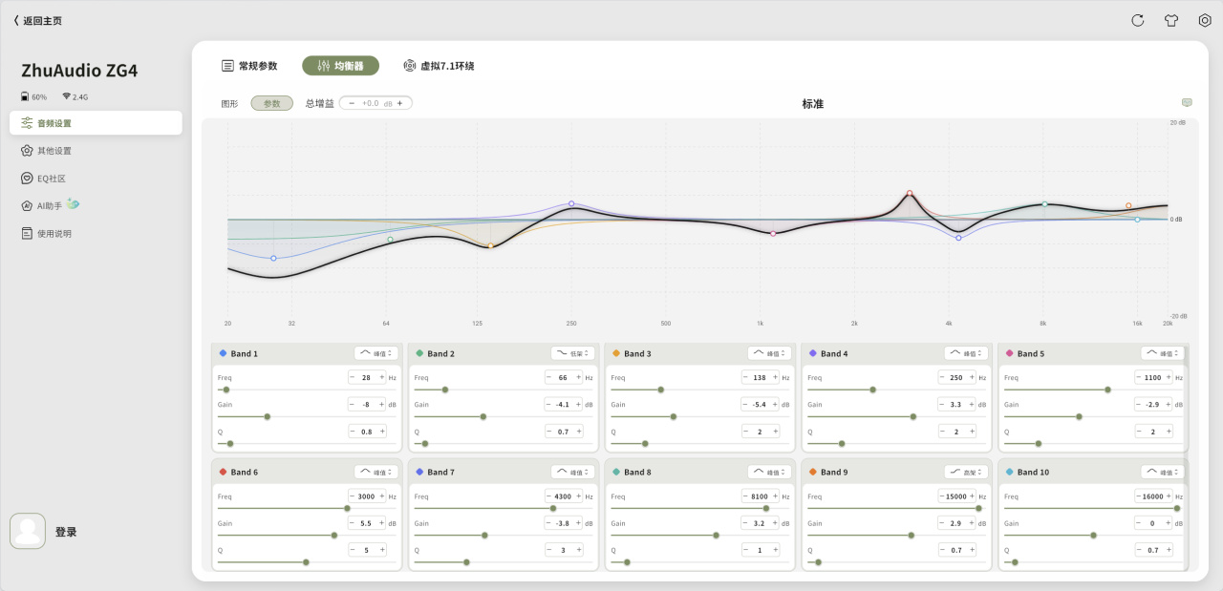Click the red Band 6 node on graph
This screenshot has height=591, width=1223.
pos(910,193)
